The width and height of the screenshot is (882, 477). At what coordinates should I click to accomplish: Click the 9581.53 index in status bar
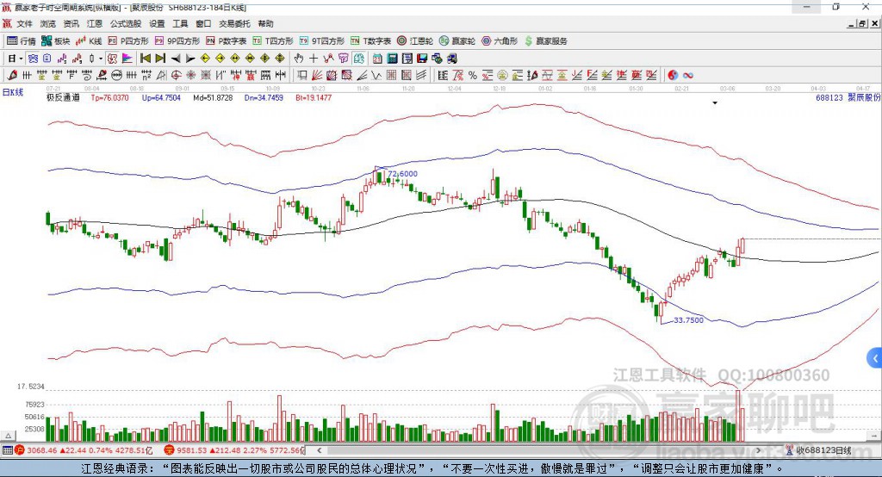tap(191, 450)
